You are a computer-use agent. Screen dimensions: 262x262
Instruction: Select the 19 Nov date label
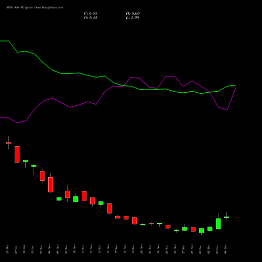(133, 249)
